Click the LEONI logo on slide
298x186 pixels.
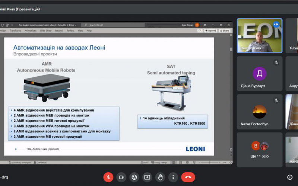click(196, 149)
